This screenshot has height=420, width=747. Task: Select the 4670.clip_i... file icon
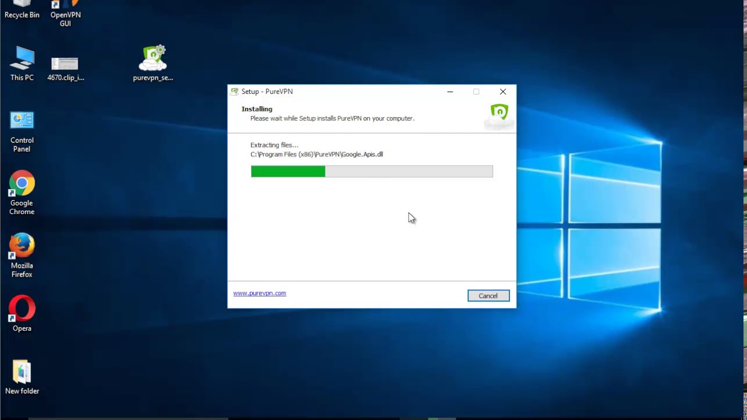click(65, 69)
